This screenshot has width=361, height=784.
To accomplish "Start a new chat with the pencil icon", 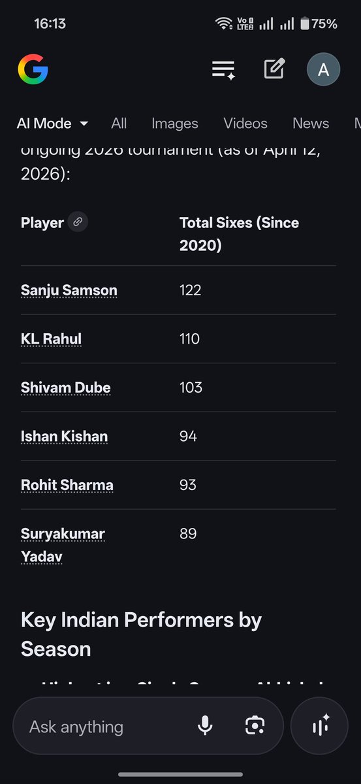I will 274,69.
